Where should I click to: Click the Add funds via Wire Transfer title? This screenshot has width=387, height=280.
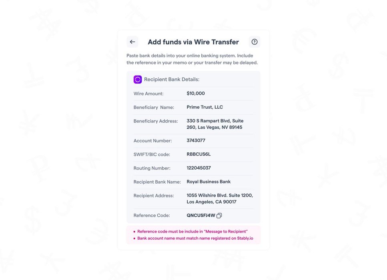[x=193, y=42]
